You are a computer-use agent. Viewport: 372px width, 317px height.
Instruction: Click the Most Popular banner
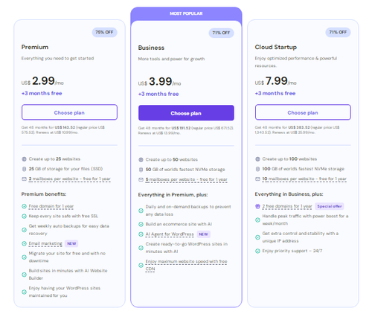[x=186, y=13]
